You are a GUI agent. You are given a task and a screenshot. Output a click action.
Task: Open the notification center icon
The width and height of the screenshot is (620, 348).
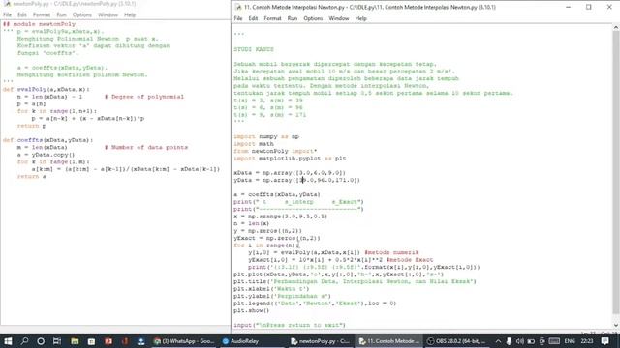tap(604, 341)
